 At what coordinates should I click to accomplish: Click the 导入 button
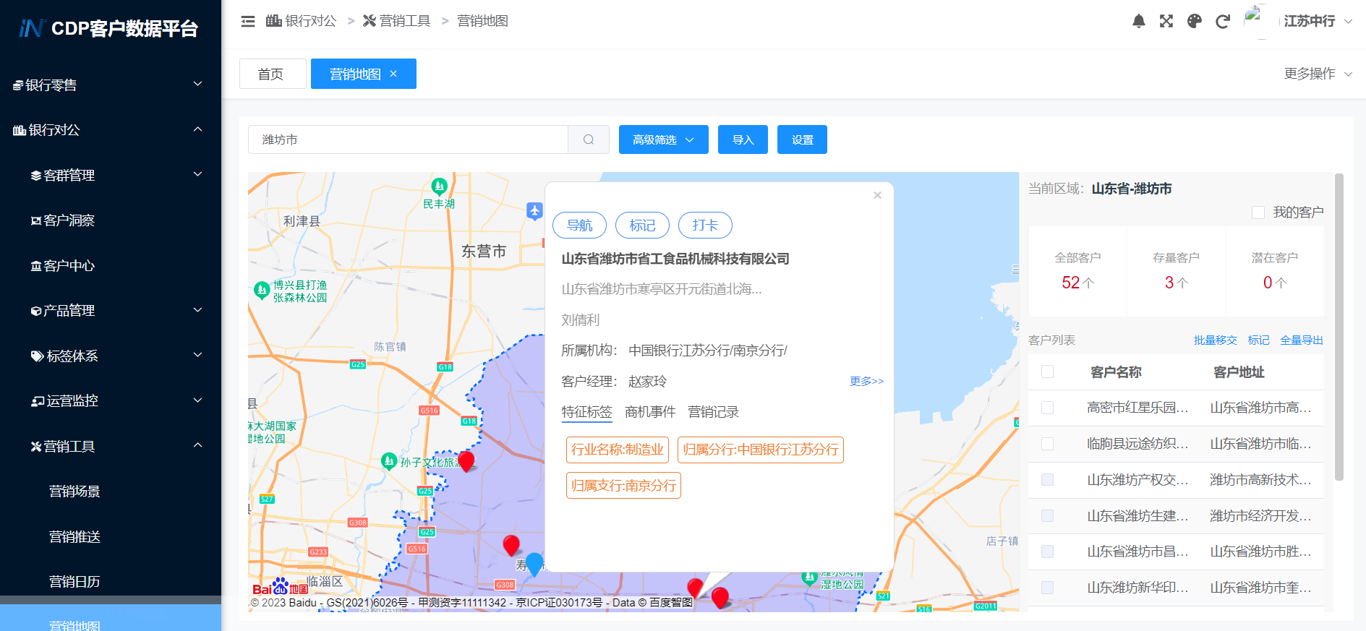coord(743,139)
